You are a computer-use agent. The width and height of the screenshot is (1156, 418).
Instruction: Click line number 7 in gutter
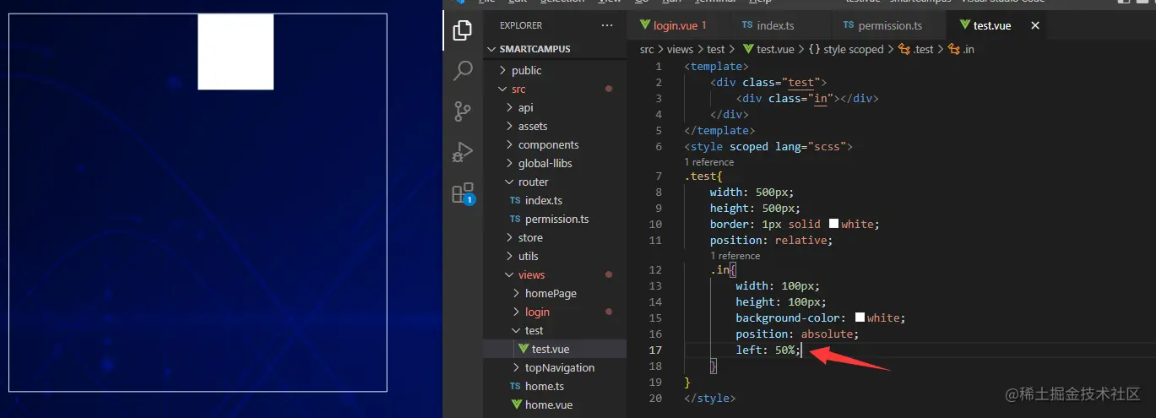659,176
